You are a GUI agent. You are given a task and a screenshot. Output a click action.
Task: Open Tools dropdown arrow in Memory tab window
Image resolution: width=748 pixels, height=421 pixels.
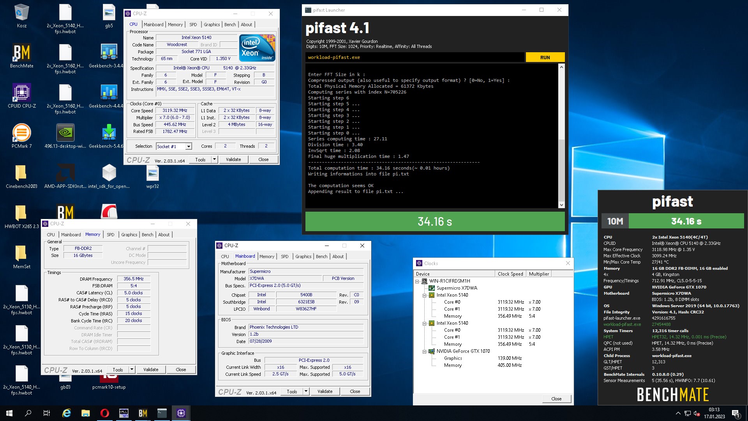(x=132, y=370)
